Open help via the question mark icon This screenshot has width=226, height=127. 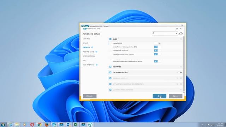[181, 34]
